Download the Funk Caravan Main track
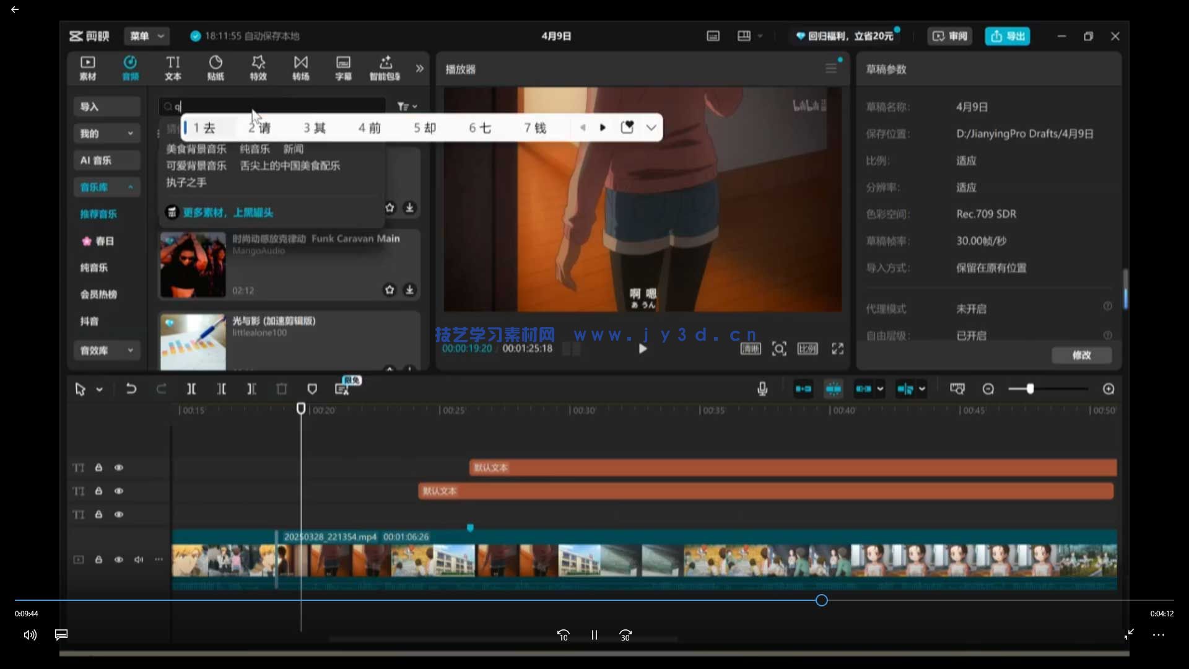Viewport: 1189px width, 669px height. click(409, 290)
